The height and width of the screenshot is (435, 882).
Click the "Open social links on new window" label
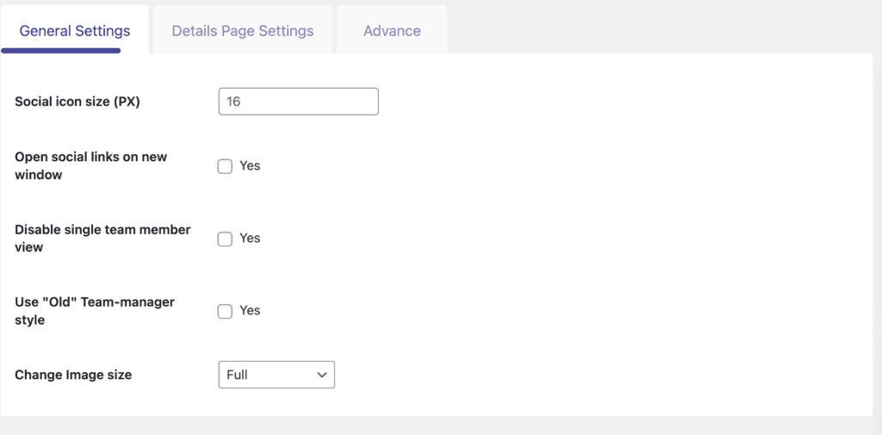click(x=90, y=165)
